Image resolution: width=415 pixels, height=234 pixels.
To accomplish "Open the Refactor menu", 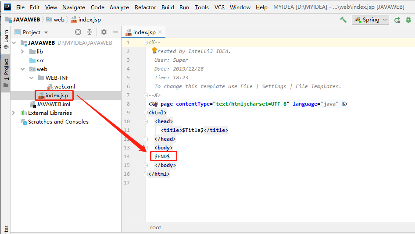I will 145,7.
